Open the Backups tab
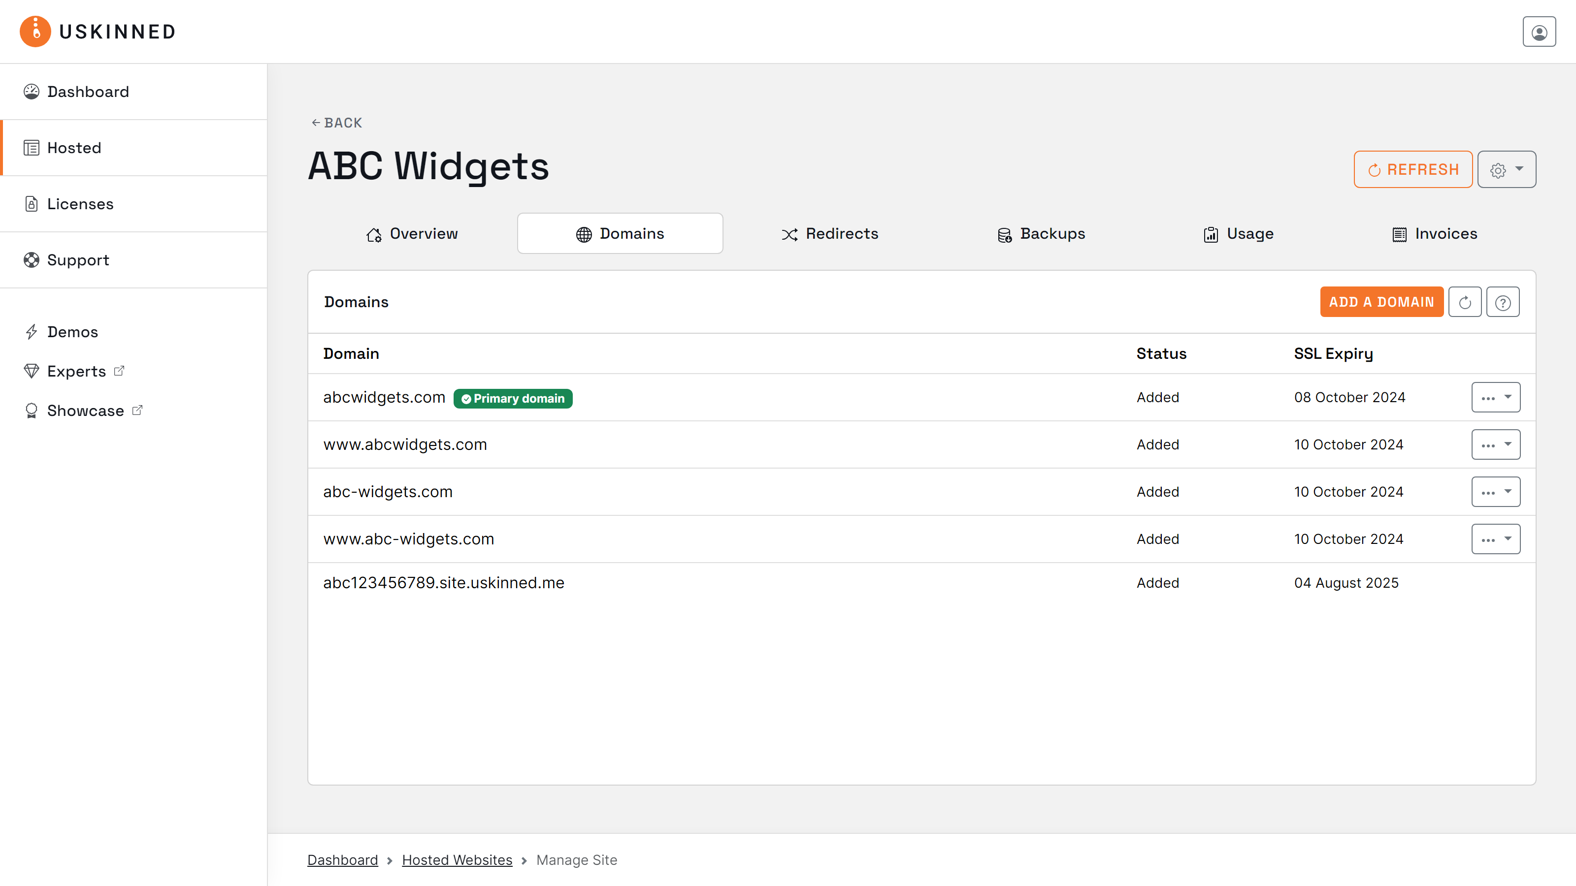 [1040, 233]
